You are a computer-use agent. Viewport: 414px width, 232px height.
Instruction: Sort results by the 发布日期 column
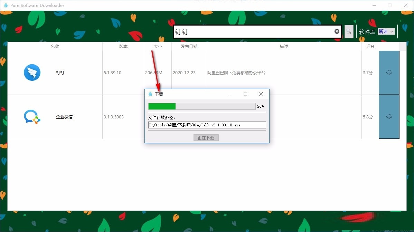(x=189, y=46)
